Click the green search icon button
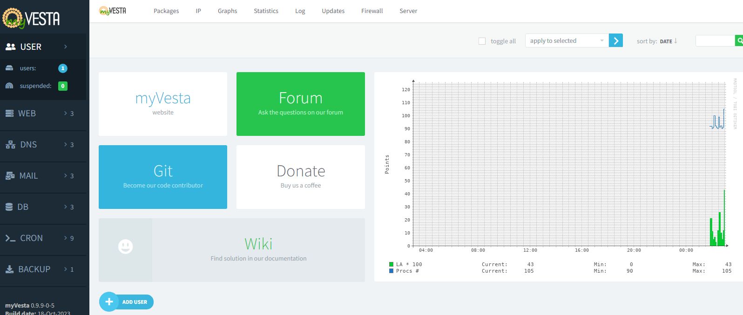This screenshot has width=743, height=315. point(739,40)
